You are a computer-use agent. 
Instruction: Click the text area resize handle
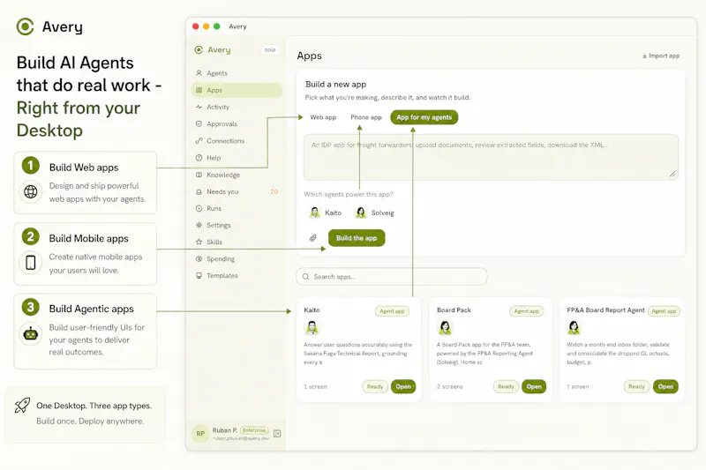pyautogui.click(x=672, y=174)
